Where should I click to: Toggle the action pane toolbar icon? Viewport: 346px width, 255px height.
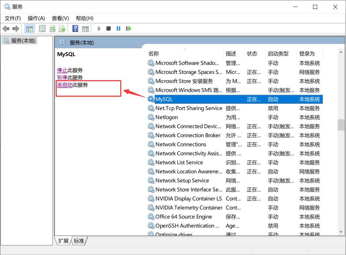click(x=86, y=29)
